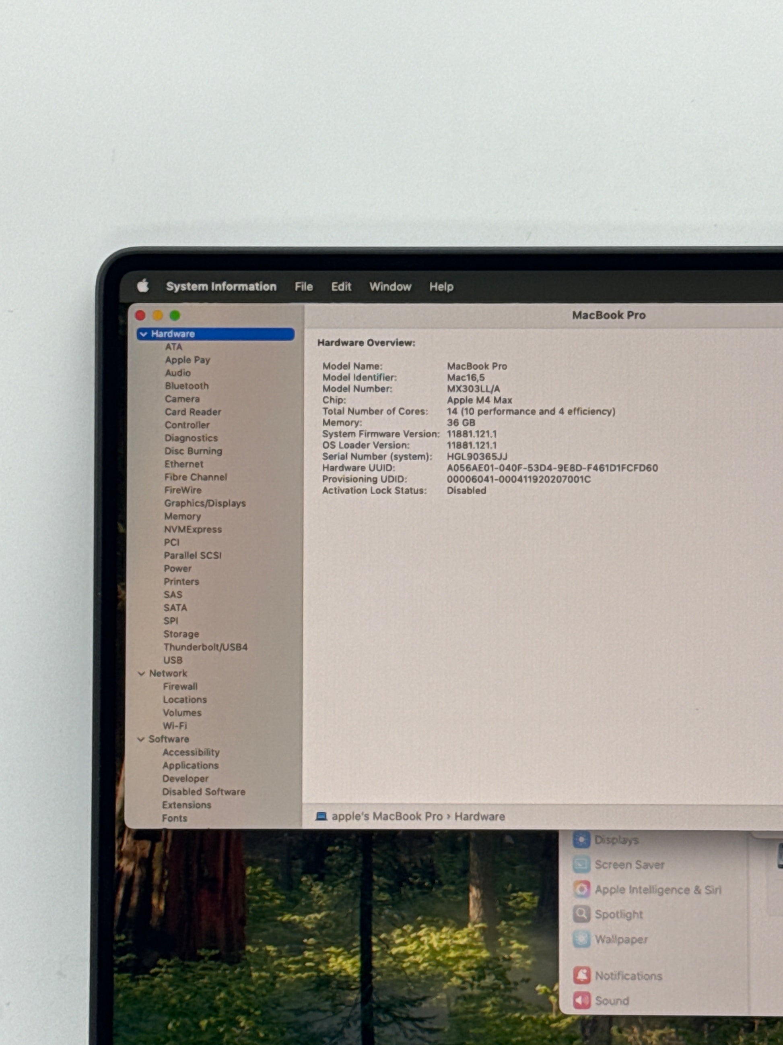This screenshot has height=1045, width=783.
Task: Select Wi-Fi under Network
Action: tap(175, 726)
